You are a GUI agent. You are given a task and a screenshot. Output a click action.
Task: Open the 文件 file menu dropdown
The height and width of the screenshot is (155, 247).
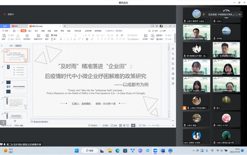pos(6,31)
